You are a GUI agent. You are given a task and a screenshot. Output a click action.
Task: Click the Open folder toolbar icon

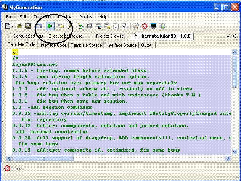tap(19, 26)
